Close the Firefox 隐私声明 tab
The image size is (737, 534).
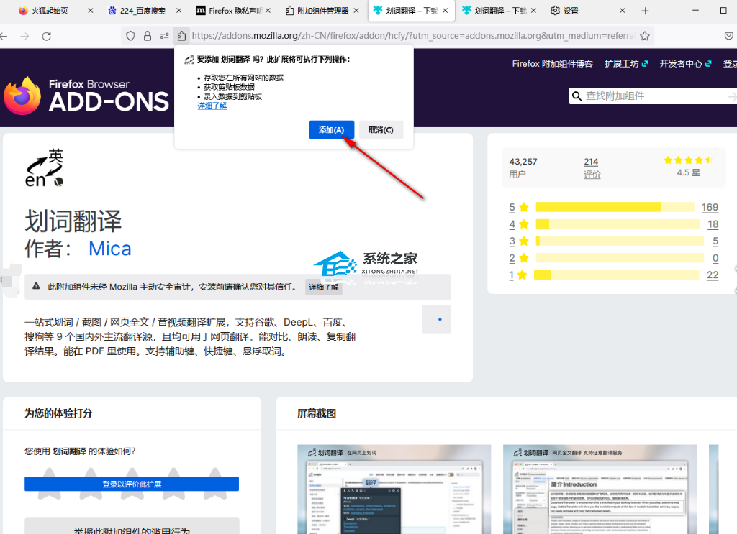(x=268, y=10)
